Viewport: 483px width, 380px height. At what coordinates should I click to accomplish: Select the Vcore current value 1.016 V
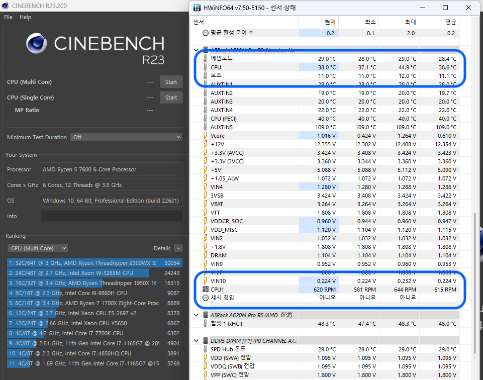click(327, 136)
